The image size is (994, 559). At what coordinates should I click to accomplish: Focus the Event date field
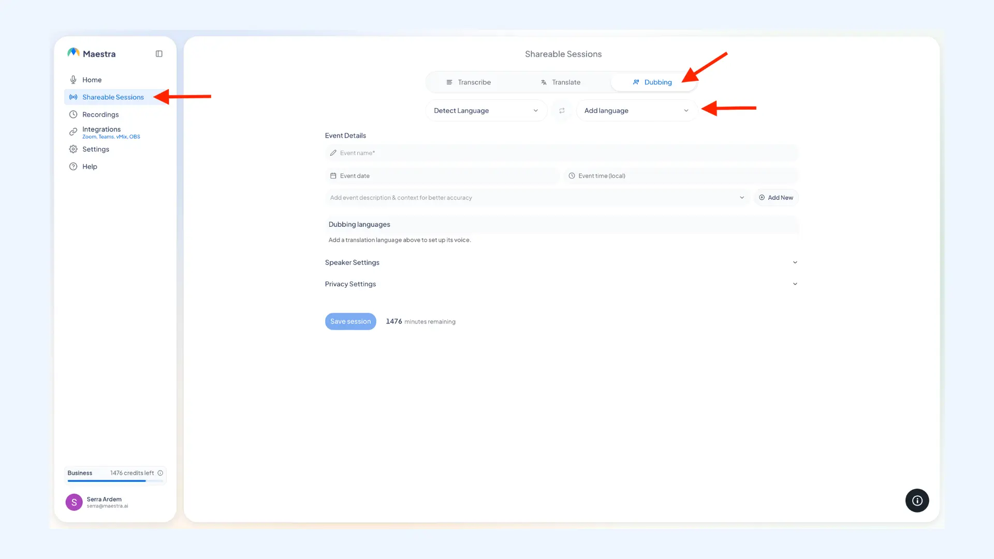point(442,176)
